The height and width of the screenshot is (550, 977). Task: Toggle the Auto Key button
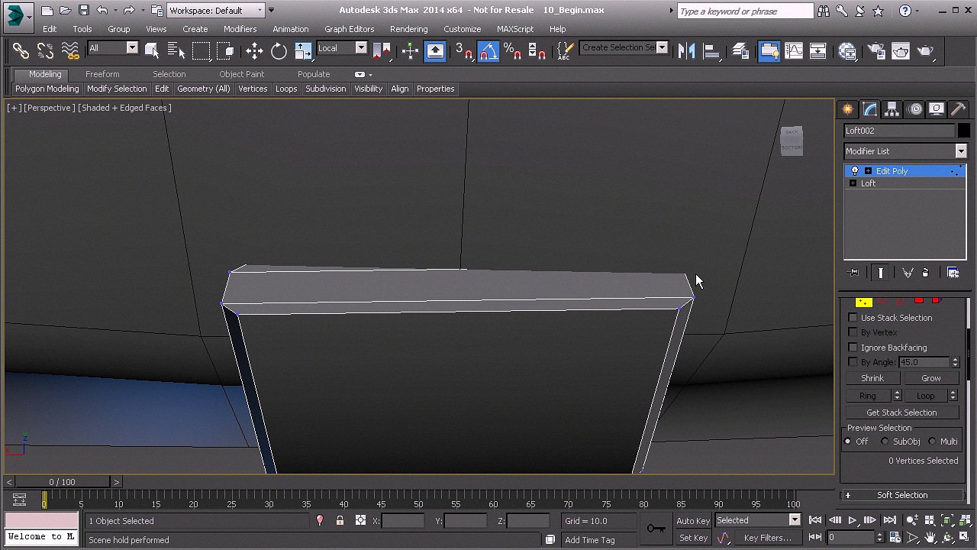click(693, 521)
